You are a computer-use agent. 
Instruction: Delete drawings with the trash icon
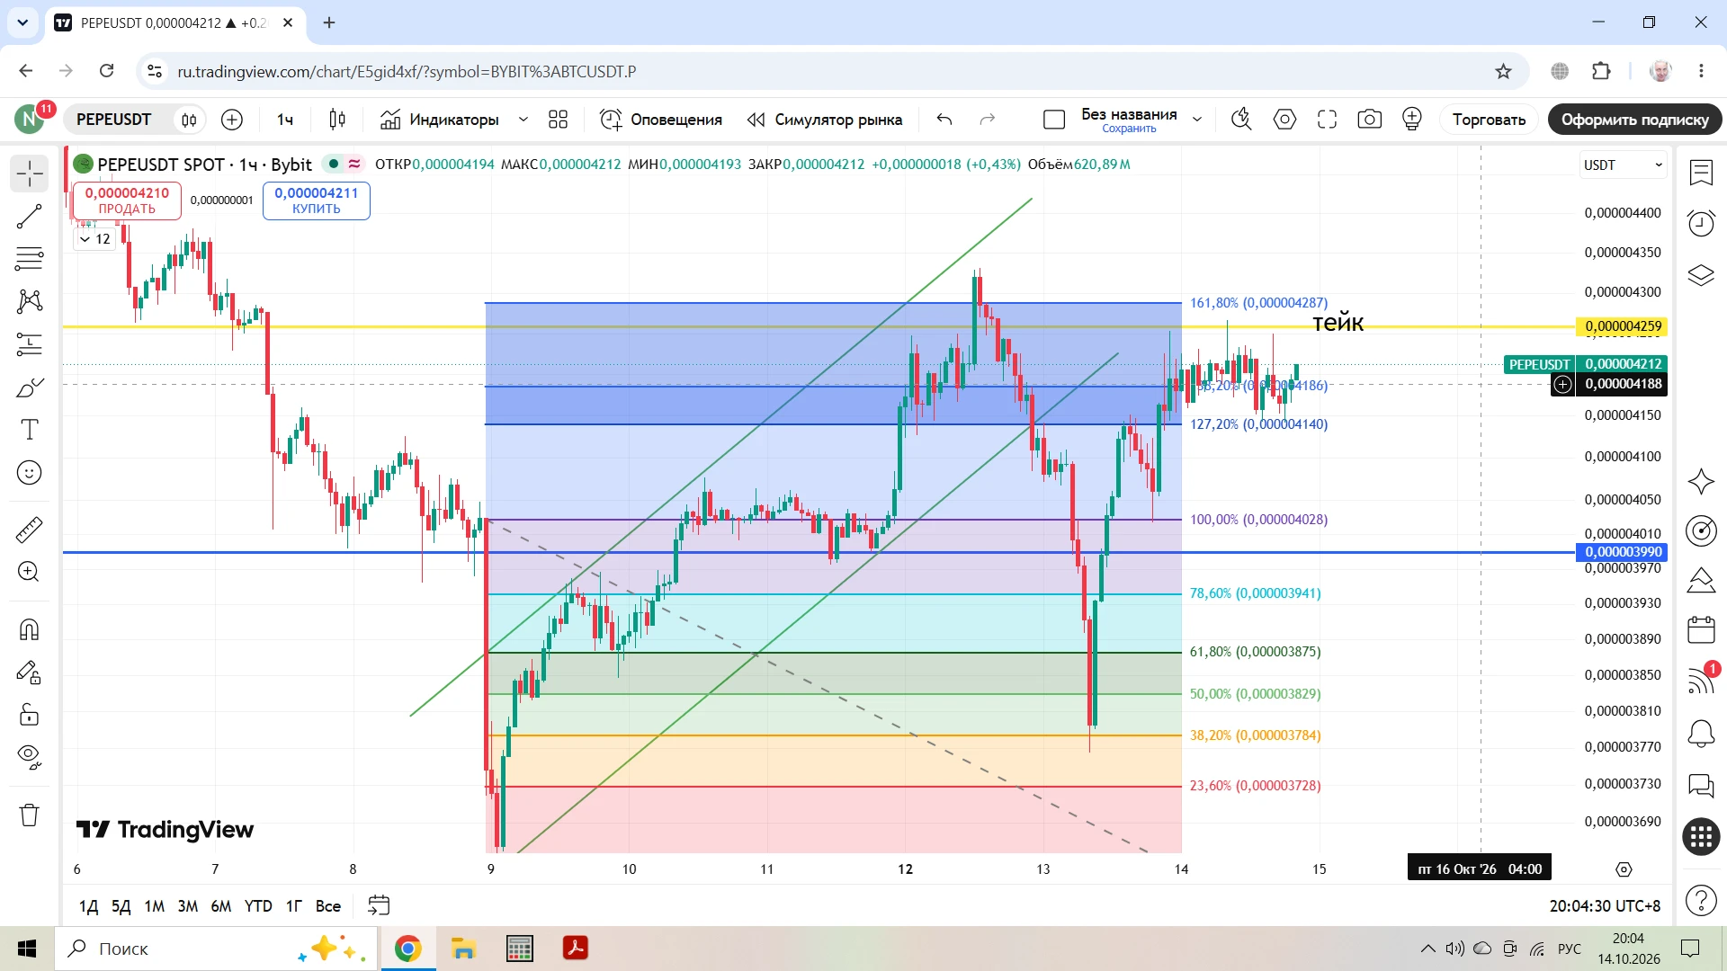coord(30,815)
